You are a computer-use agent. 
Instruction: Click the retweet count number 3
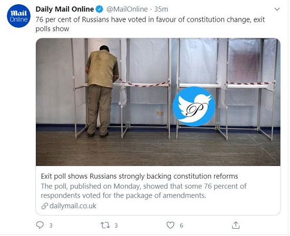(116, 225)
